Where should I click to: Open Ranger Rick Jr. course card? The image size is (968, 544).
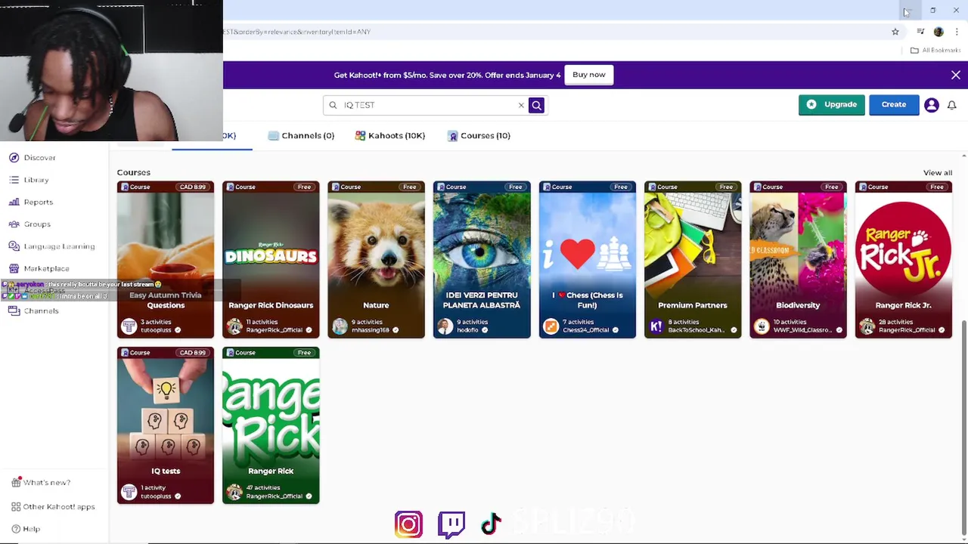point(903,259)
